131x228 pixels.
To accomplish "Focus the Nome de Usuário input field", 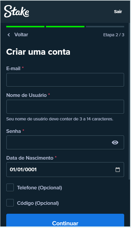I will click(65, 107).
